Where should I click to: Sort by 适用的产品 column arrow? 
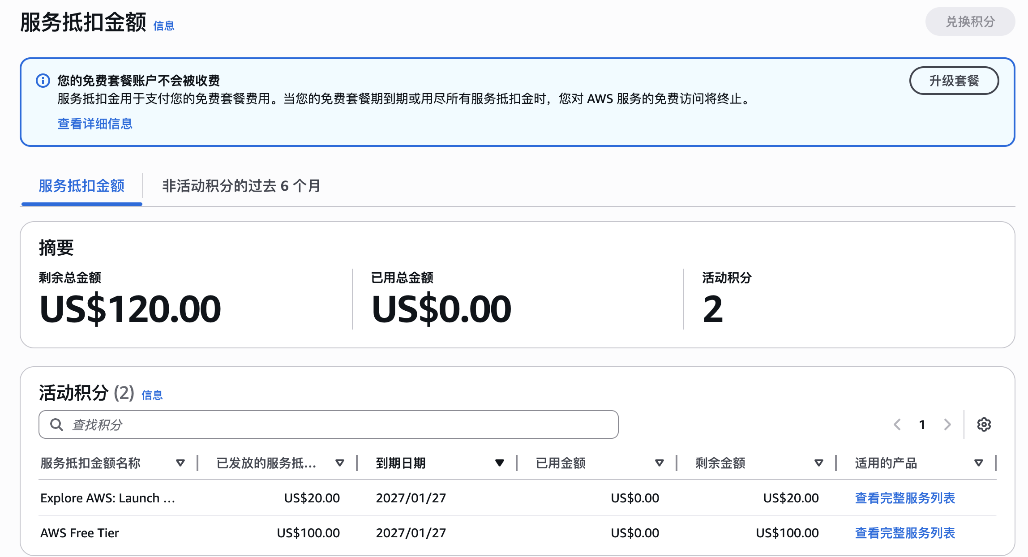click(x=979, y=463)
